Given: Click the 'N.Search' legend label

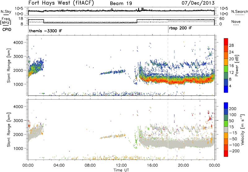Looking at the screenshot, I should click(x=240, y=11).
